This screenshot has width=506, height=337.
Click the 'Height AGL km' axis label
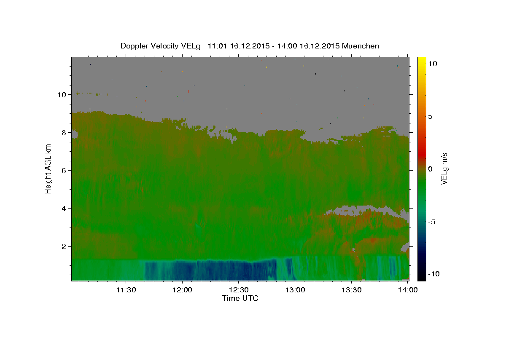point(48,169)
